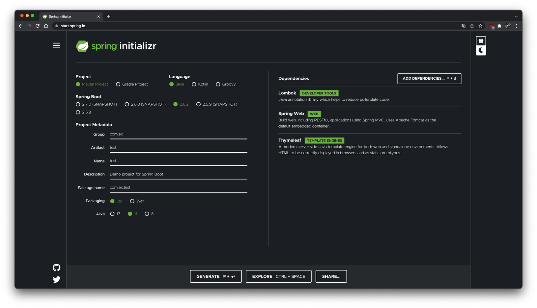The width and height of the screenshot is (537, 308).
Task: Open the uBlock extension icon
Action: [492, 26]
